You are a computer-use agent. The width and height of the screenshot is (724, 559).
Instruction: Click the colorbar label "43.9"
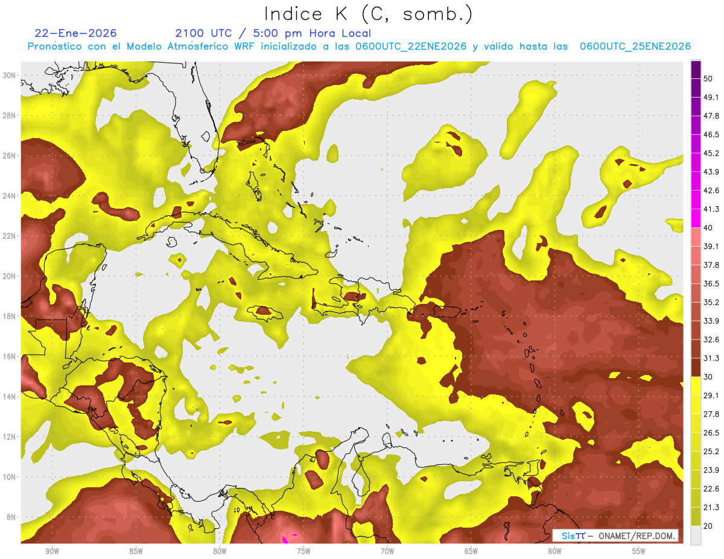(x=711, y=172)
